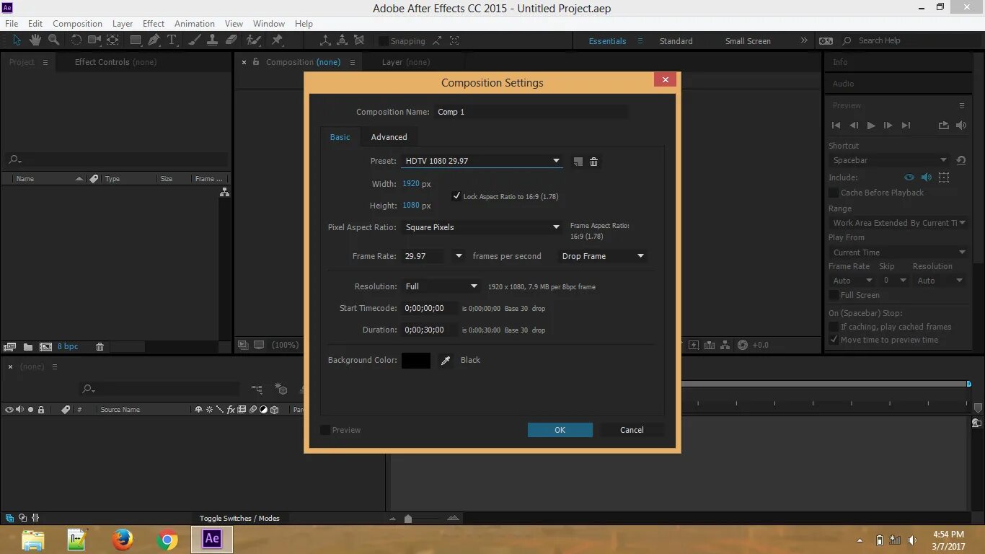This screenshot has width=985, height=554.
Task: Click the delete preset trash icon
Action: 594,162
